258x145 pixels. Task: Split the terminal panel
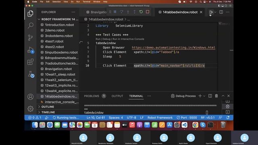point(210,96)
